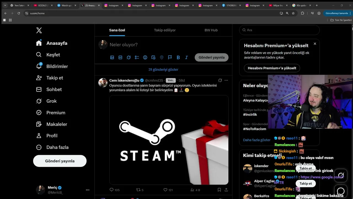Viewport: 353px width, 199px height.
Task: Open floating Grok button at bottom right
Action: pyautogui.click(x=341, y=175)
